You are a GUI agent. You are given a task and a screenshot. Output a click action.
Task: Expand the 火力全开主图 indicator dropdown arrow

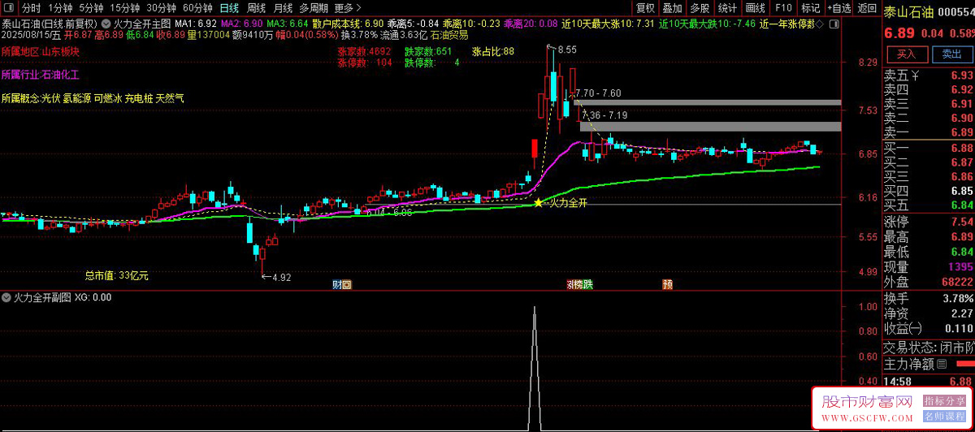[106, 24]
